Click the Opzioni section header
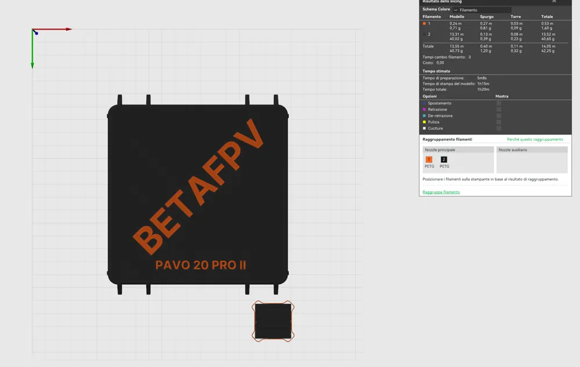This screenshot has height=367, width=580. [429, 96]
